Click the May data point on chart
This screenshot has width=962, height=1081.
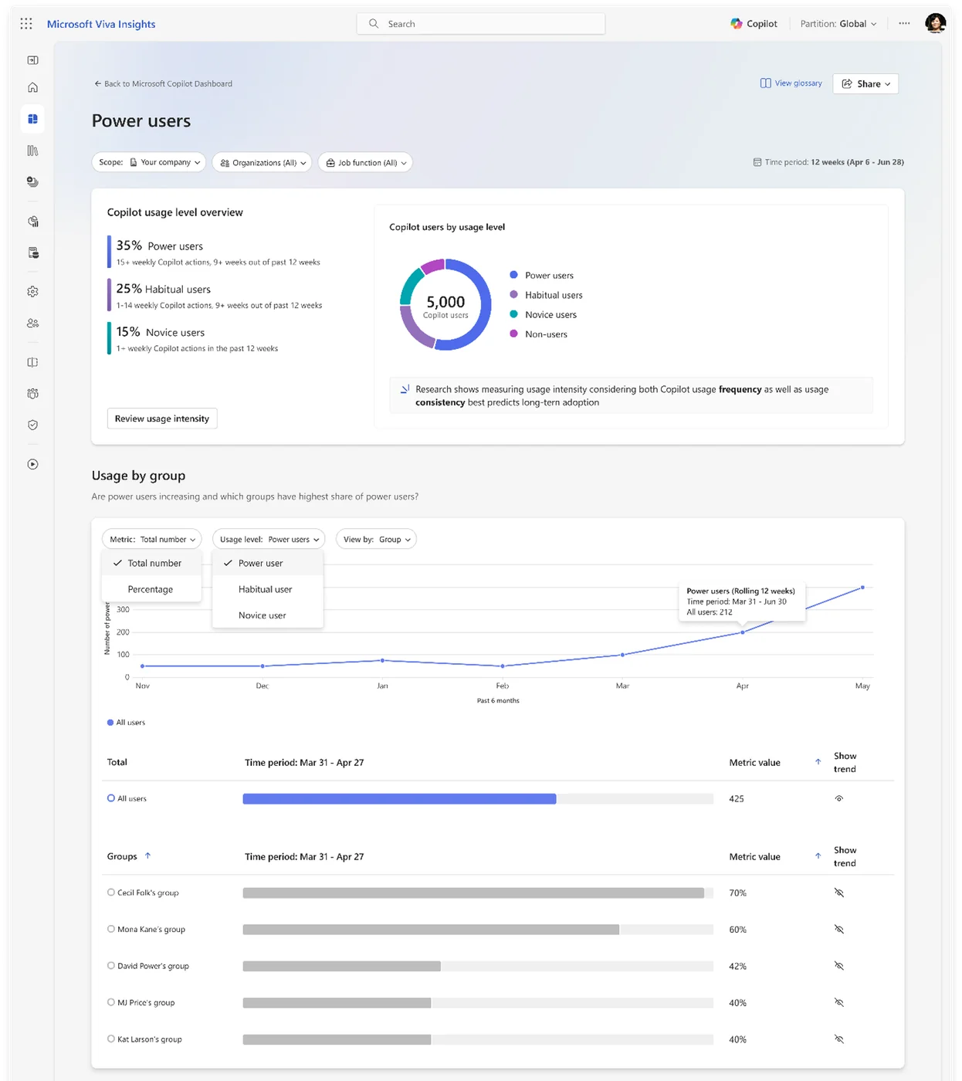coord(862,588)
